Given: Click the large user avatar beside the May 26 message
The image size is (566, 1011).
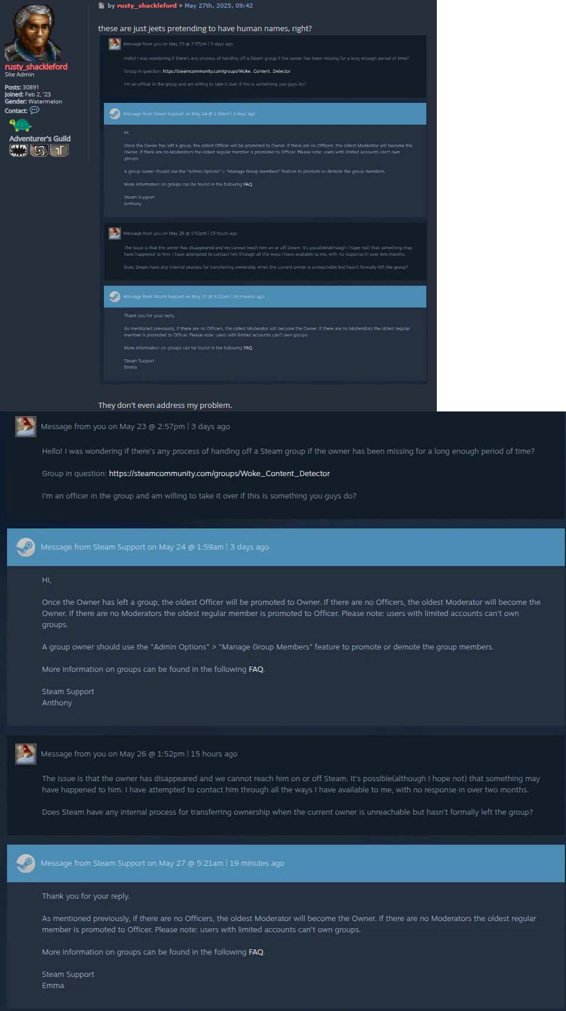Looking at the screenshot, I should [25, 754].
